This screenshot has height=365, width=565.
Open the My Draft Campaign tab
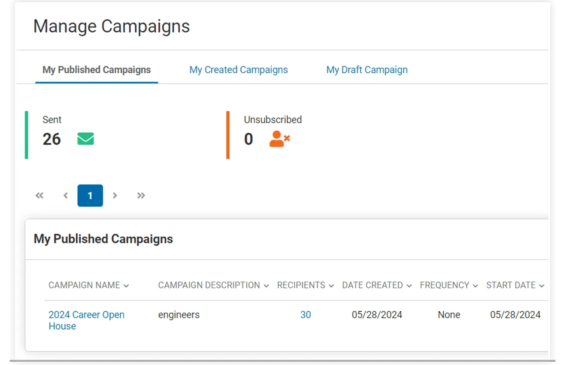coord(367,70)
